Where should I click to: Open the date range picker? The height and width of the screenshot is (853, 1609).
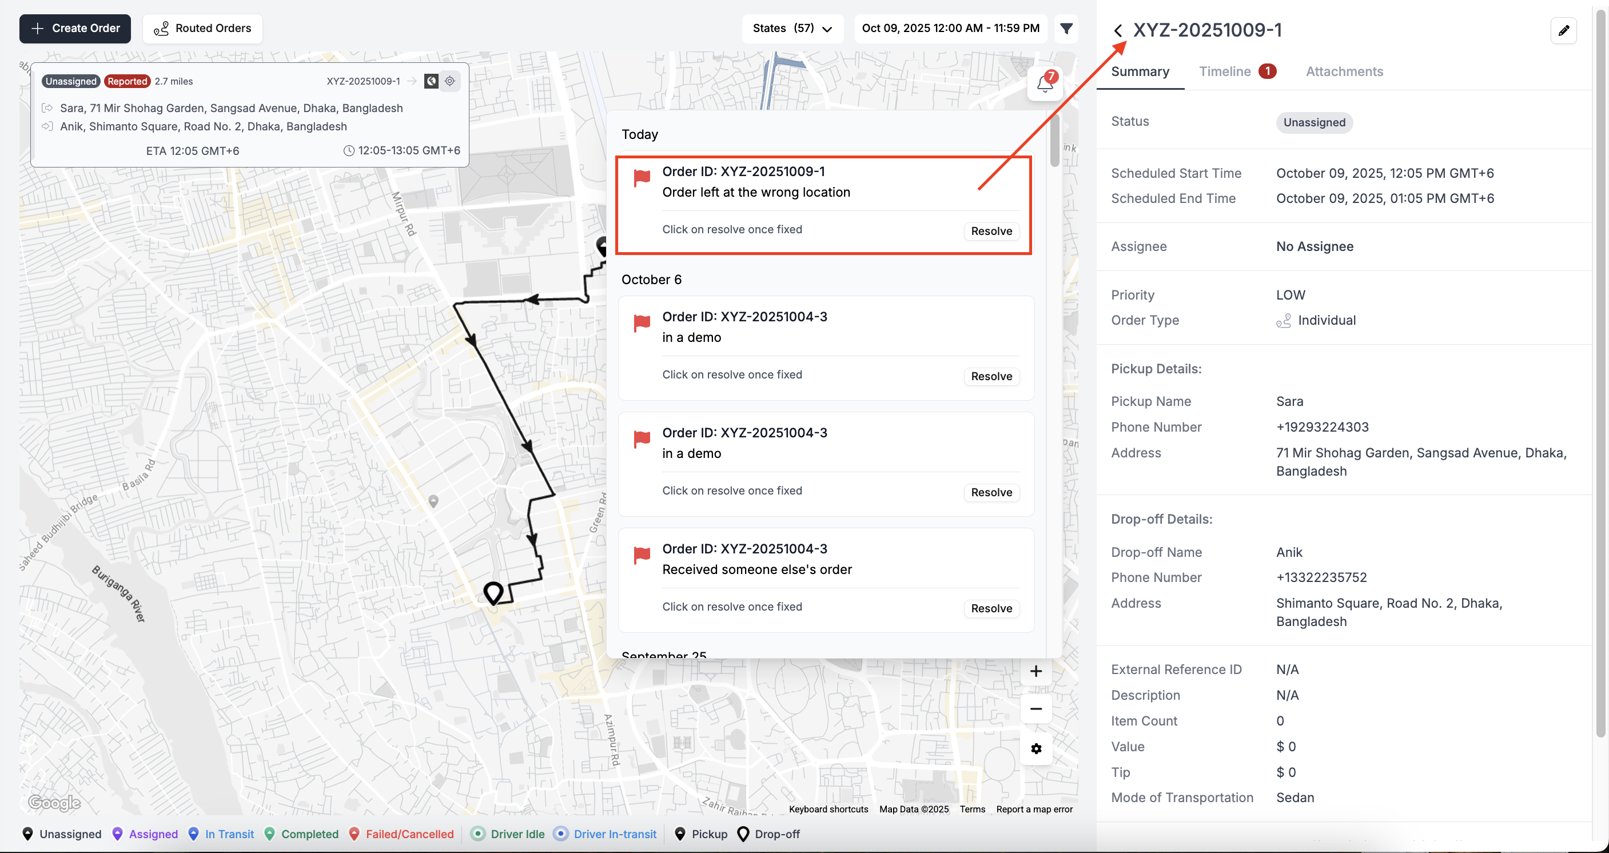point(950,28)
